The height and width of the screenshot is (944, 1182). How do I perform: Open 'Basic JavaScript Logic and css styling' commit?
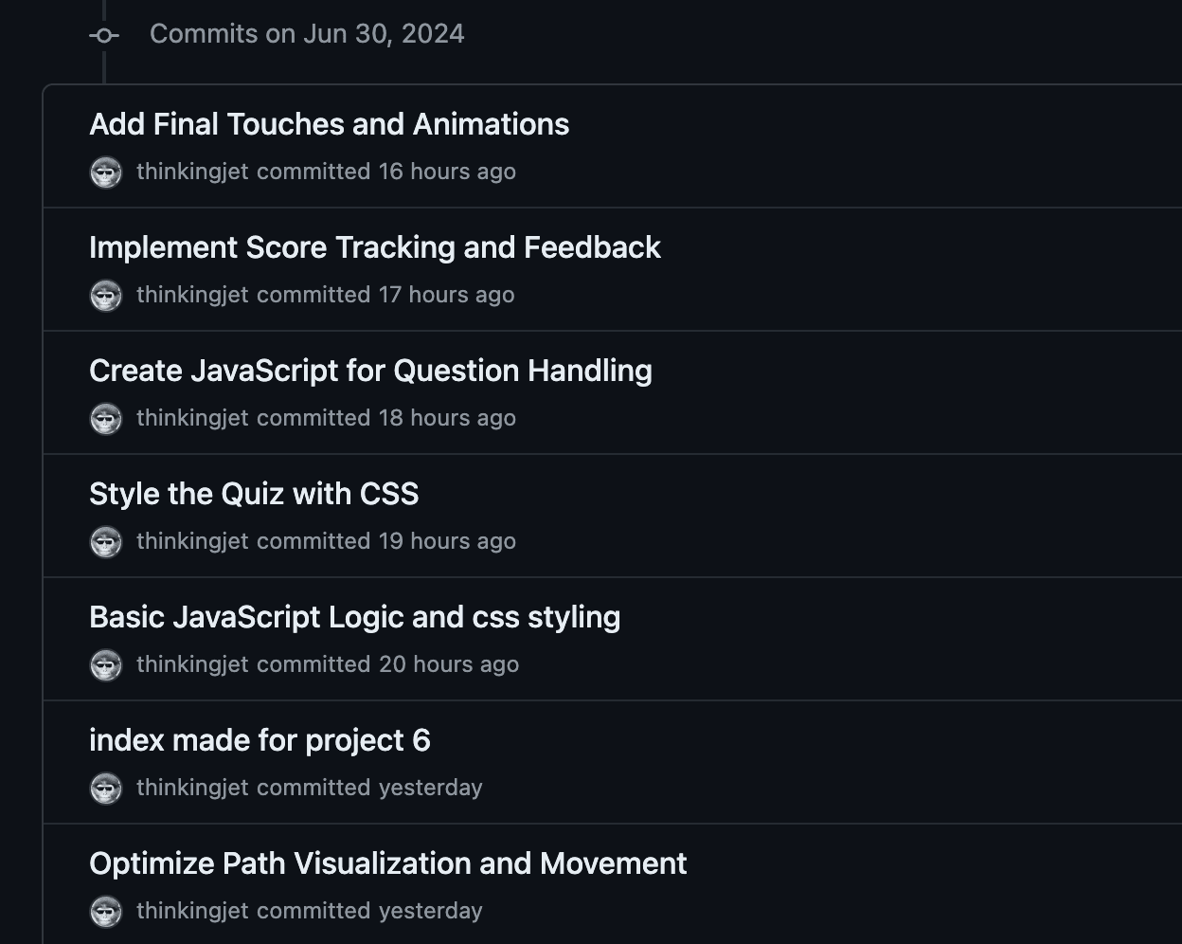pyautogui.click(x=354, y=617)
